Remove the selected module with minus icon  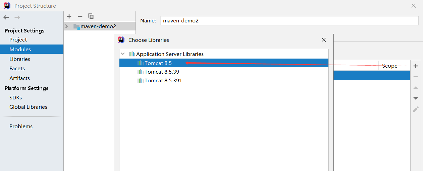tap(80, 16)
